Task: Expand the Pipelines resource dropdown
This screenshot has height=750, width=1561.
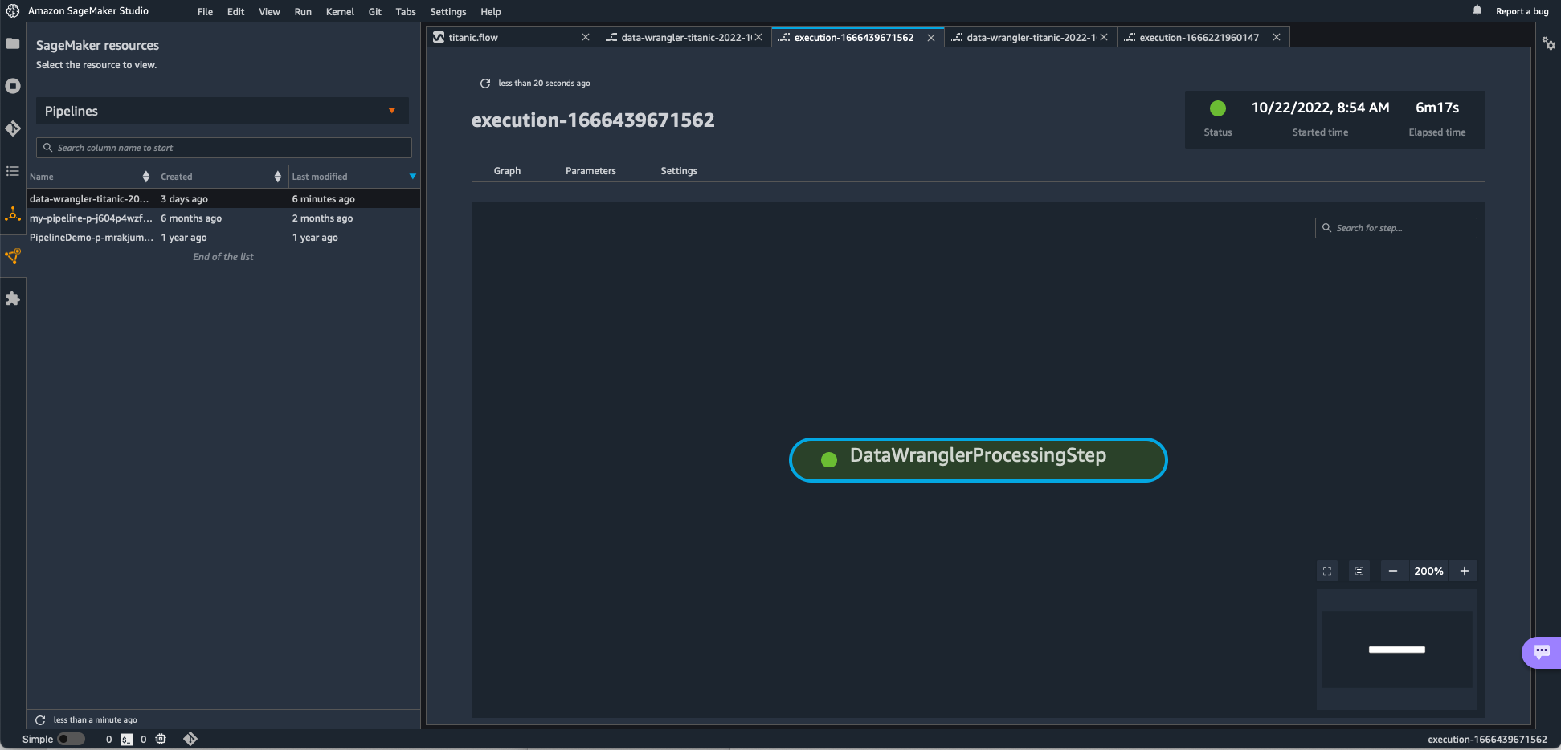Action: click(x=223, y=111)
